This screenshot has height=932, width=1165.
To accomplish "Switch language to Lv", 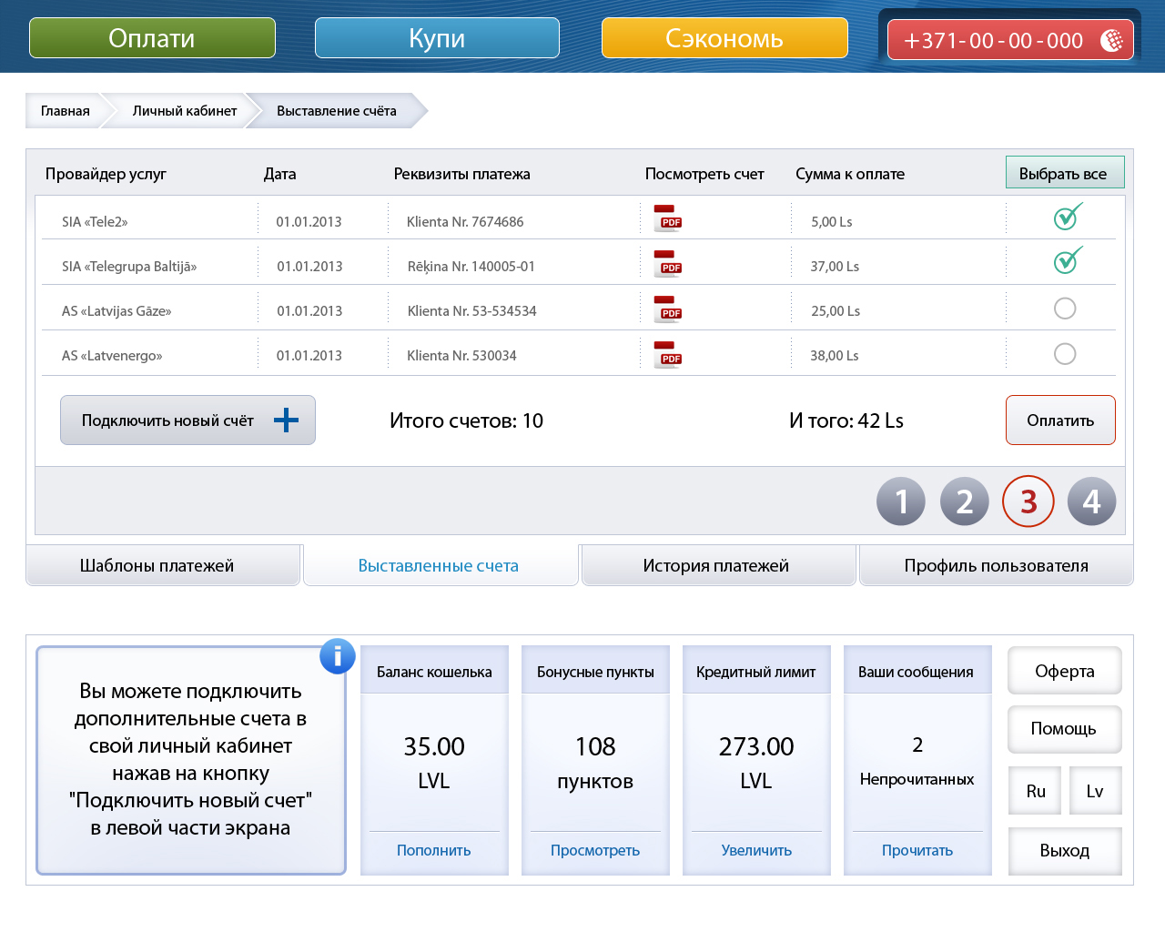I will 1095,791.
